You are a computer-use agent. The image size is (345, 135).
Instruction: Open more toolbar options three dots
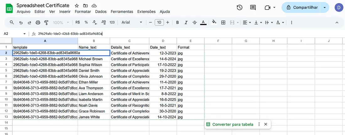tap(292, 23)
